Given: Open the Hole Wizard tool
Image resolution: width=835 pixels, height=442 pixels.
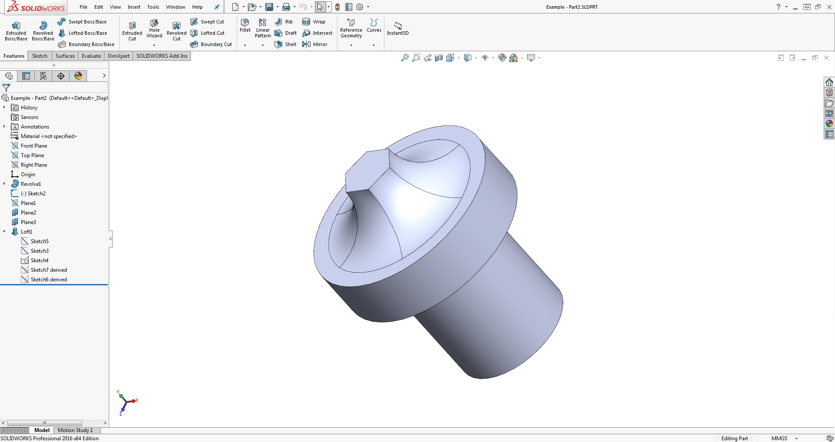Looking at the screenshot, I should [x=154, y=28].
